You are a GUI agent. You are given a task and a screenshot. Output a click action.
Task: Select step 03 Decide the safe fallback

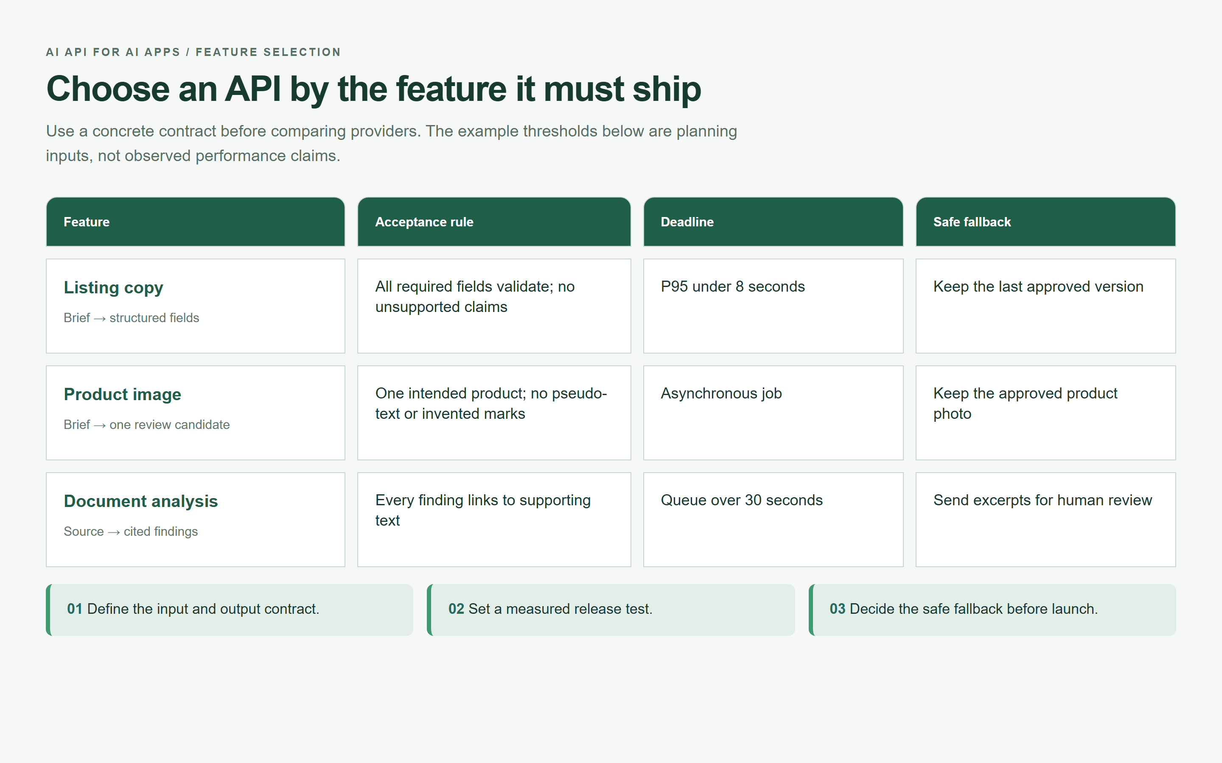992,610
